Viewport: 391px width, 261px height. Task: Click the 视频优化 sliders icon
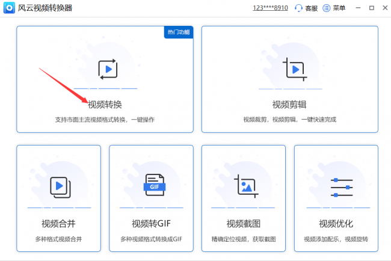coord(342,188)
